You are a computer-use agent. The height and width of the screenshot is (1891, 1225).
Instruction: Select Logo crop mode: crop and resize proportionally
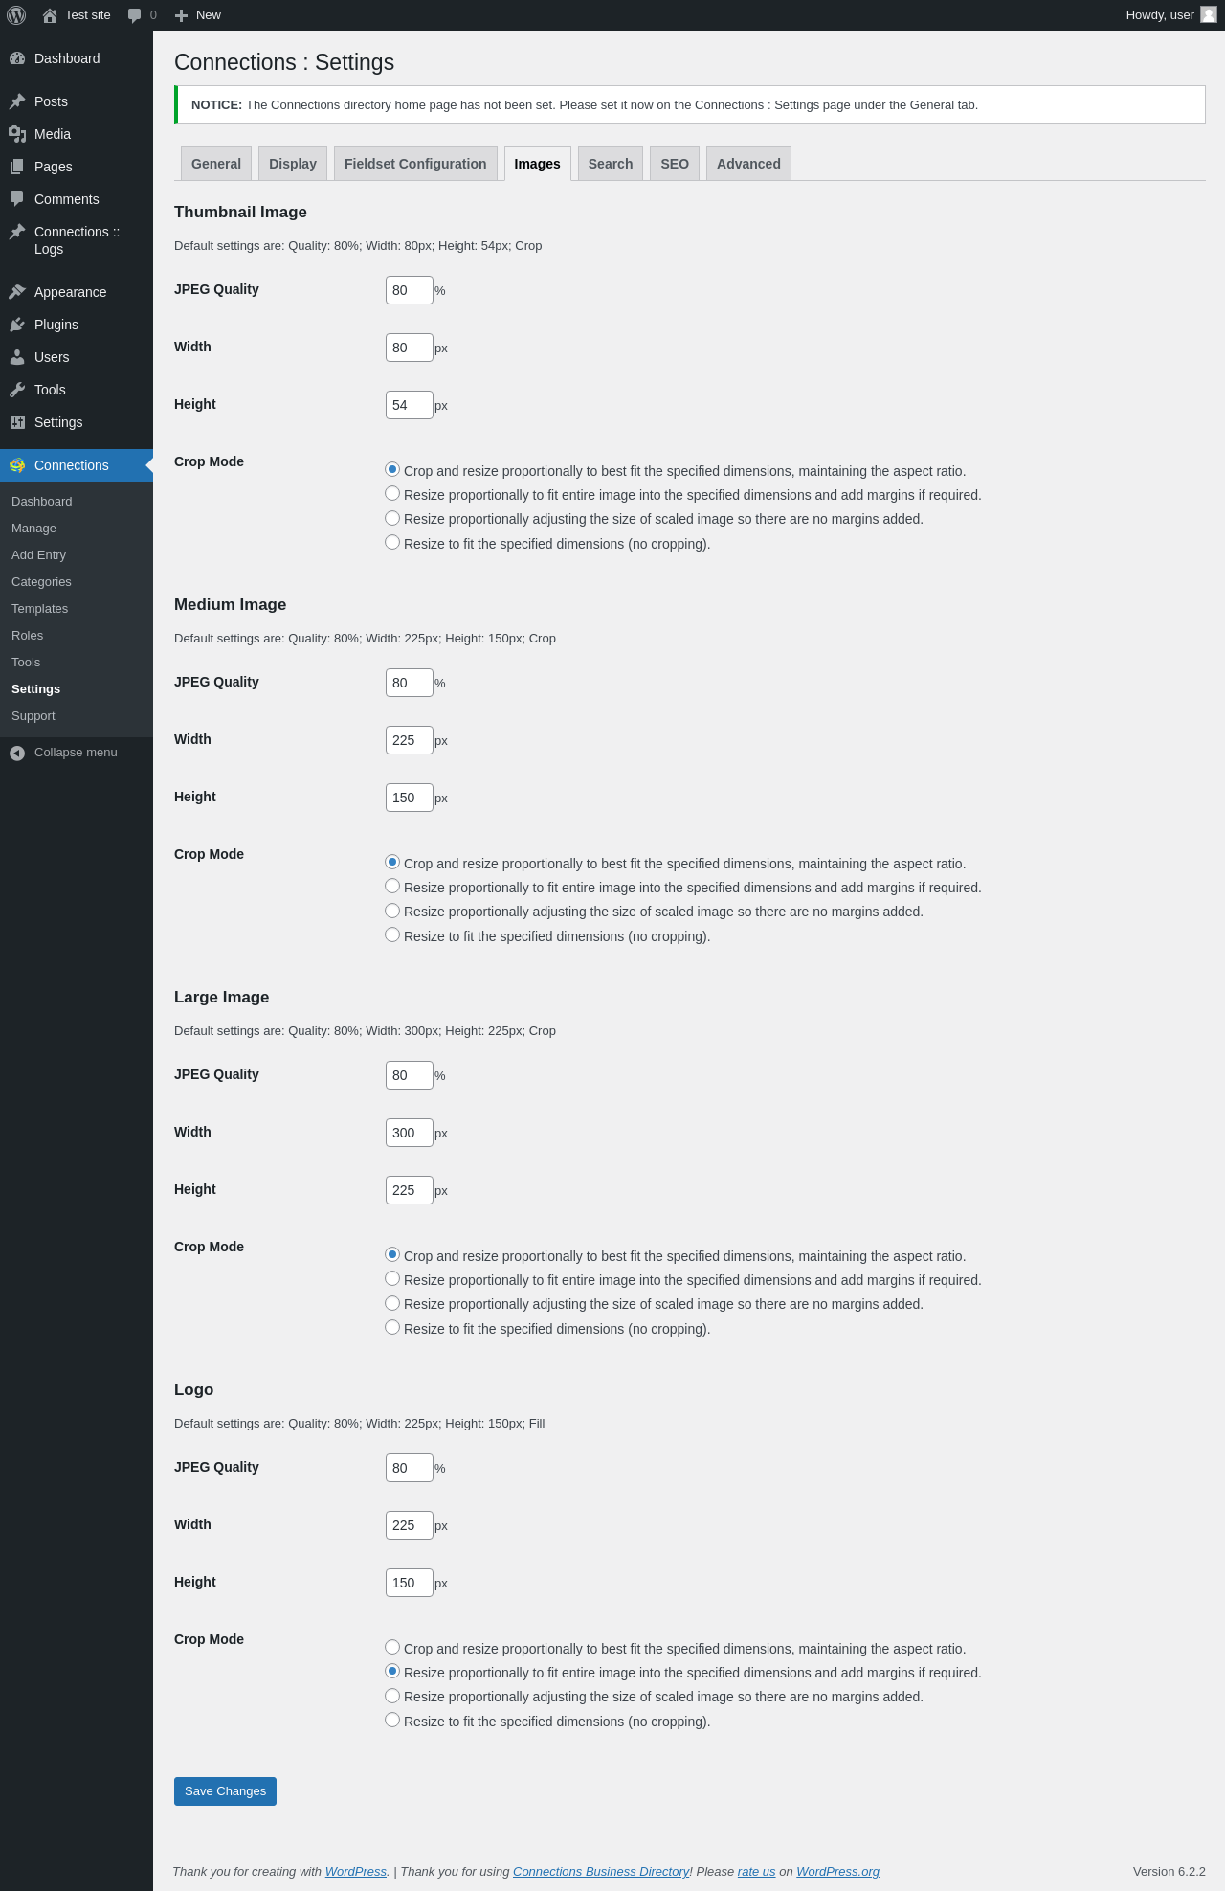click(392, 1647)
